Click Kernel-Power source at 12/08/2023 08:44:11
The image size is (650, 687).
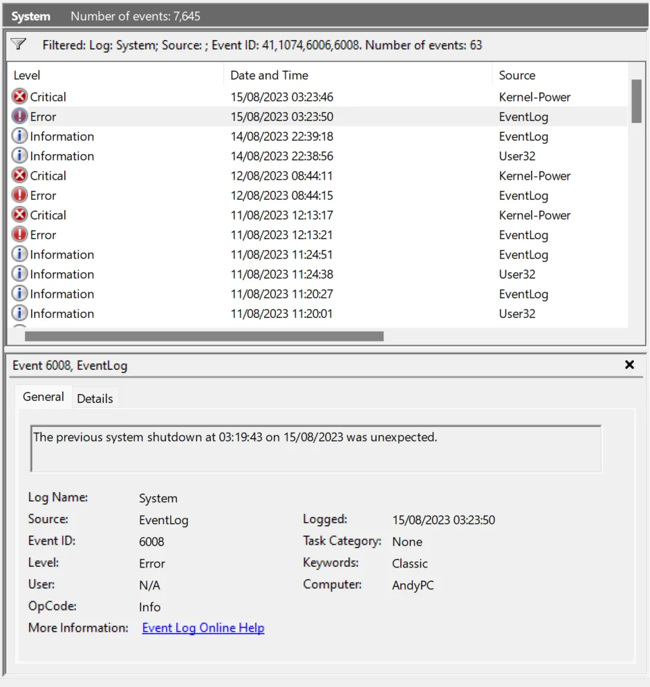(535, 176)
